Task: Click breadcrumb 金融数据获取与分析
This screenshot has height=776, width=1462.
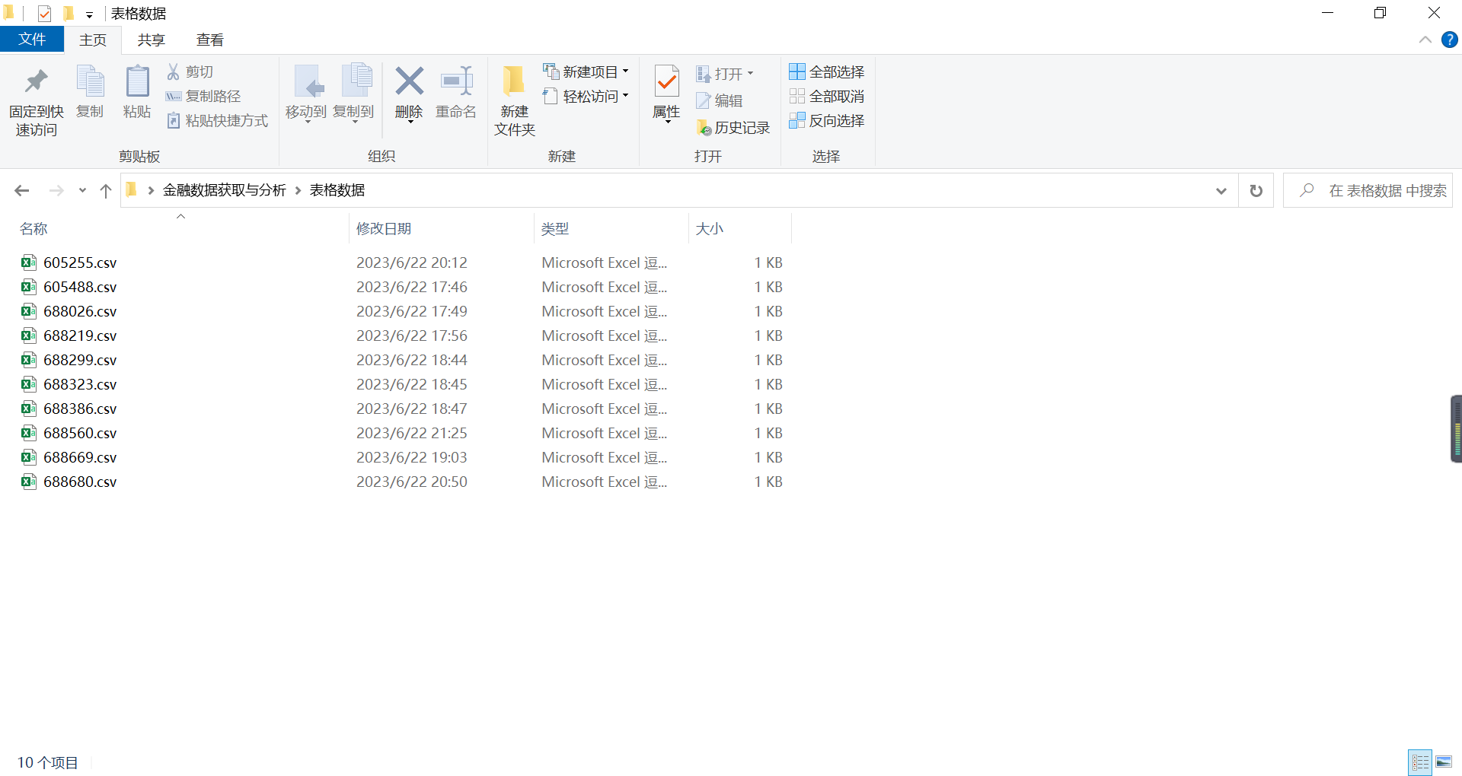Action: tap(224, 190)
